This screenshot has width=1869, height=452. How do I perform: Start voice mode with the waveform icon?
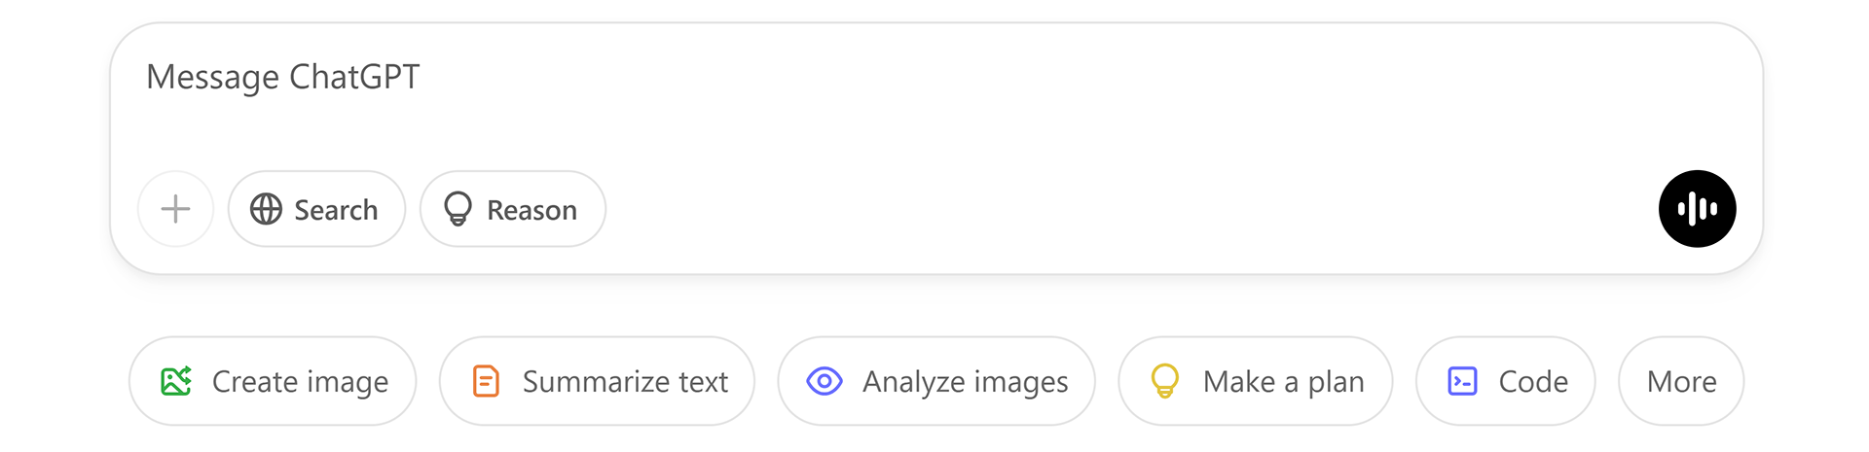pyautogui.click(x=1697, y=209)
